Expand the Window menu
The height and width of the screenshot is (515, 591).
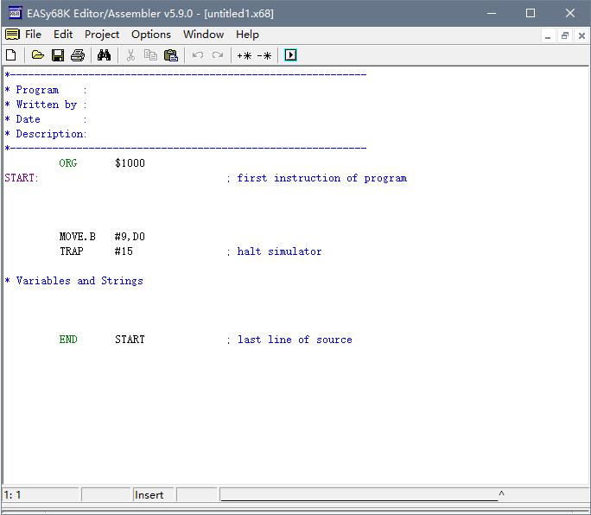point(203,35)
